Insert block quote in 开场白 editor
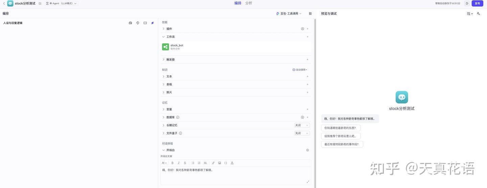Viewport: 487px width, 188px height. click(205, 163)
